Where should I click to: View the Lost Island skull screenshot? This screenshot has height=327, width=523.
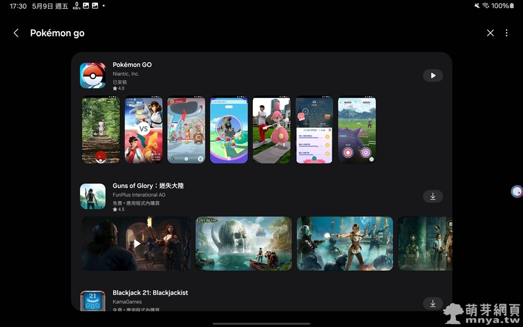[x=244, y=244]
